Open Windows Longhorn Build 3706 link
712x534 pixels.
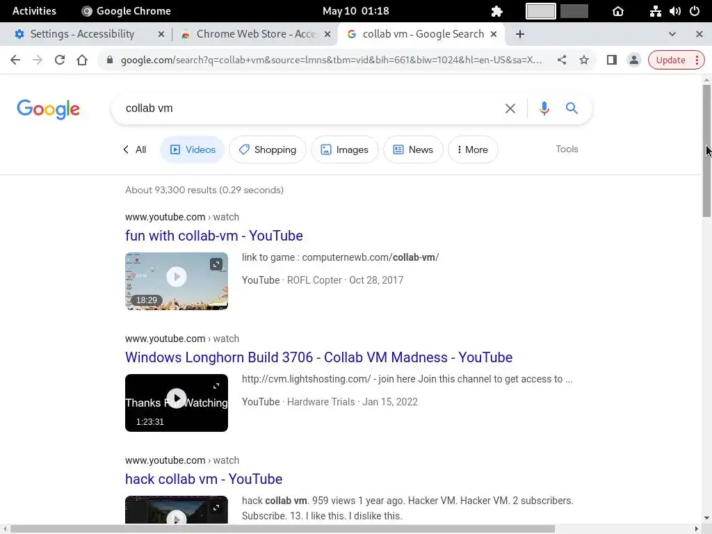[318, 357]
